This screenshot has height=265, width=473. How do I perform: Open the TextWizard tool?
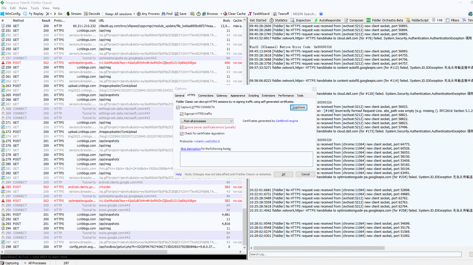point(259,14)
